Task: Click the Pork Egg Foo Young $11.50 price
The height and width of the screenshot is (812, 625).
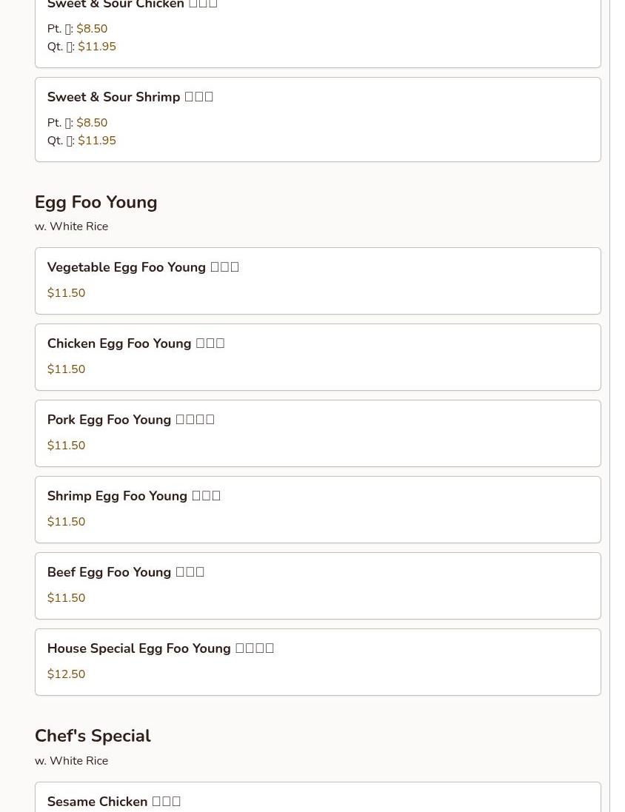Action: pyautogui.click(x=66, y=446)
